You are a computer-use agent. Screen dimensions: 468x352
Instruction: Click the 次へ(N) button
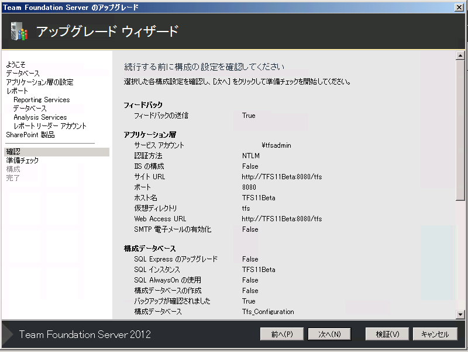[329, 334]
